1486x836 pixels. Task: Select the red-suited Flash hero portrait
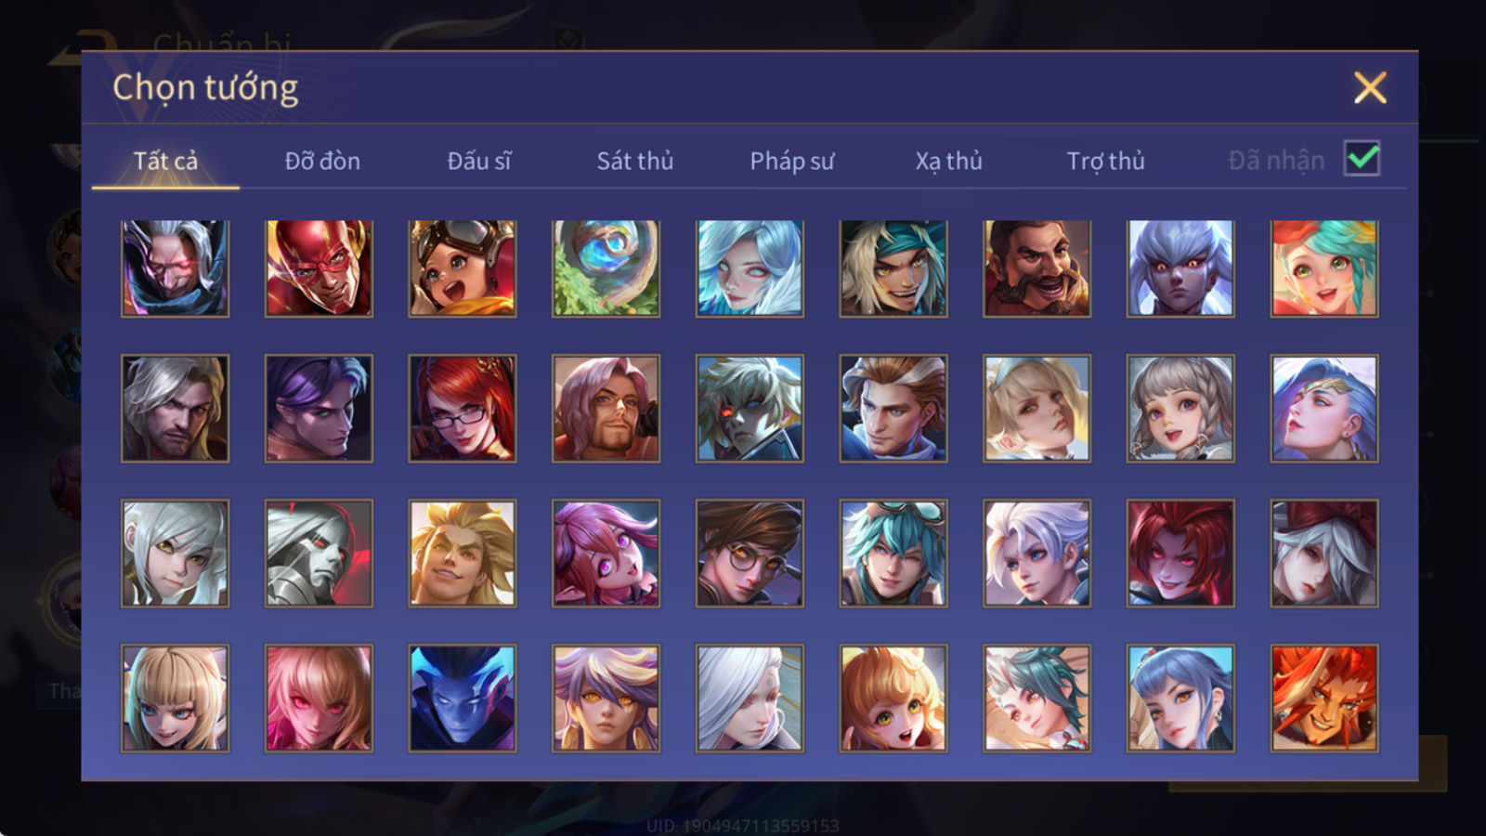319,268
